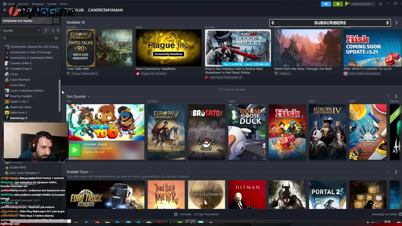402x226 pixels.
Task: Open Civilization VI cover
Action: [206, 195]
